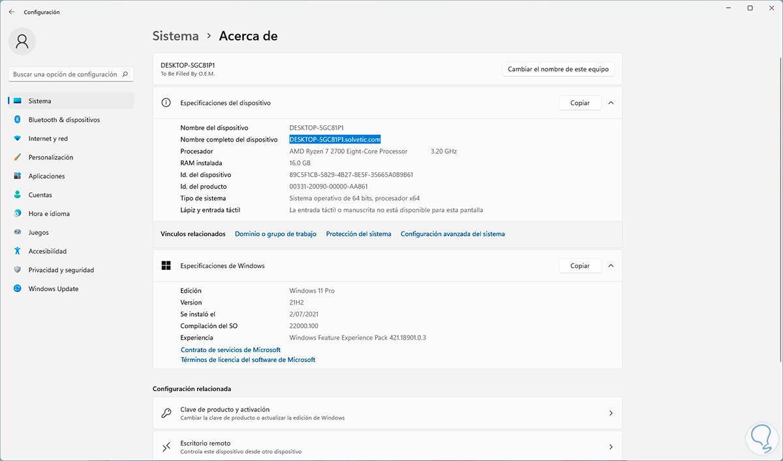Open Privacidad y seguridad settings
Image resolution: width=783 pixels, height=461 pixels.
(61, 270)
